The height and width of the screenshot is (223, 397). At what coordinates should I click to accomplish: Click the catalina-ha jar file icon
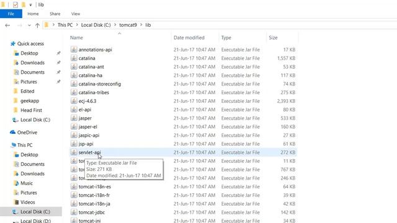[x=74, y=76]
